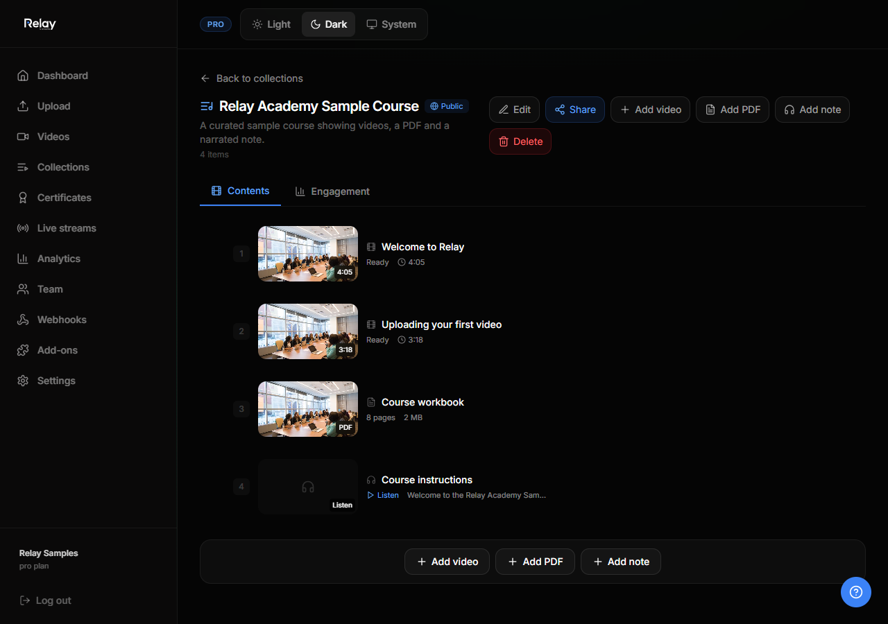
Task: Click collection icon beside course title
Action: [207, 106]
